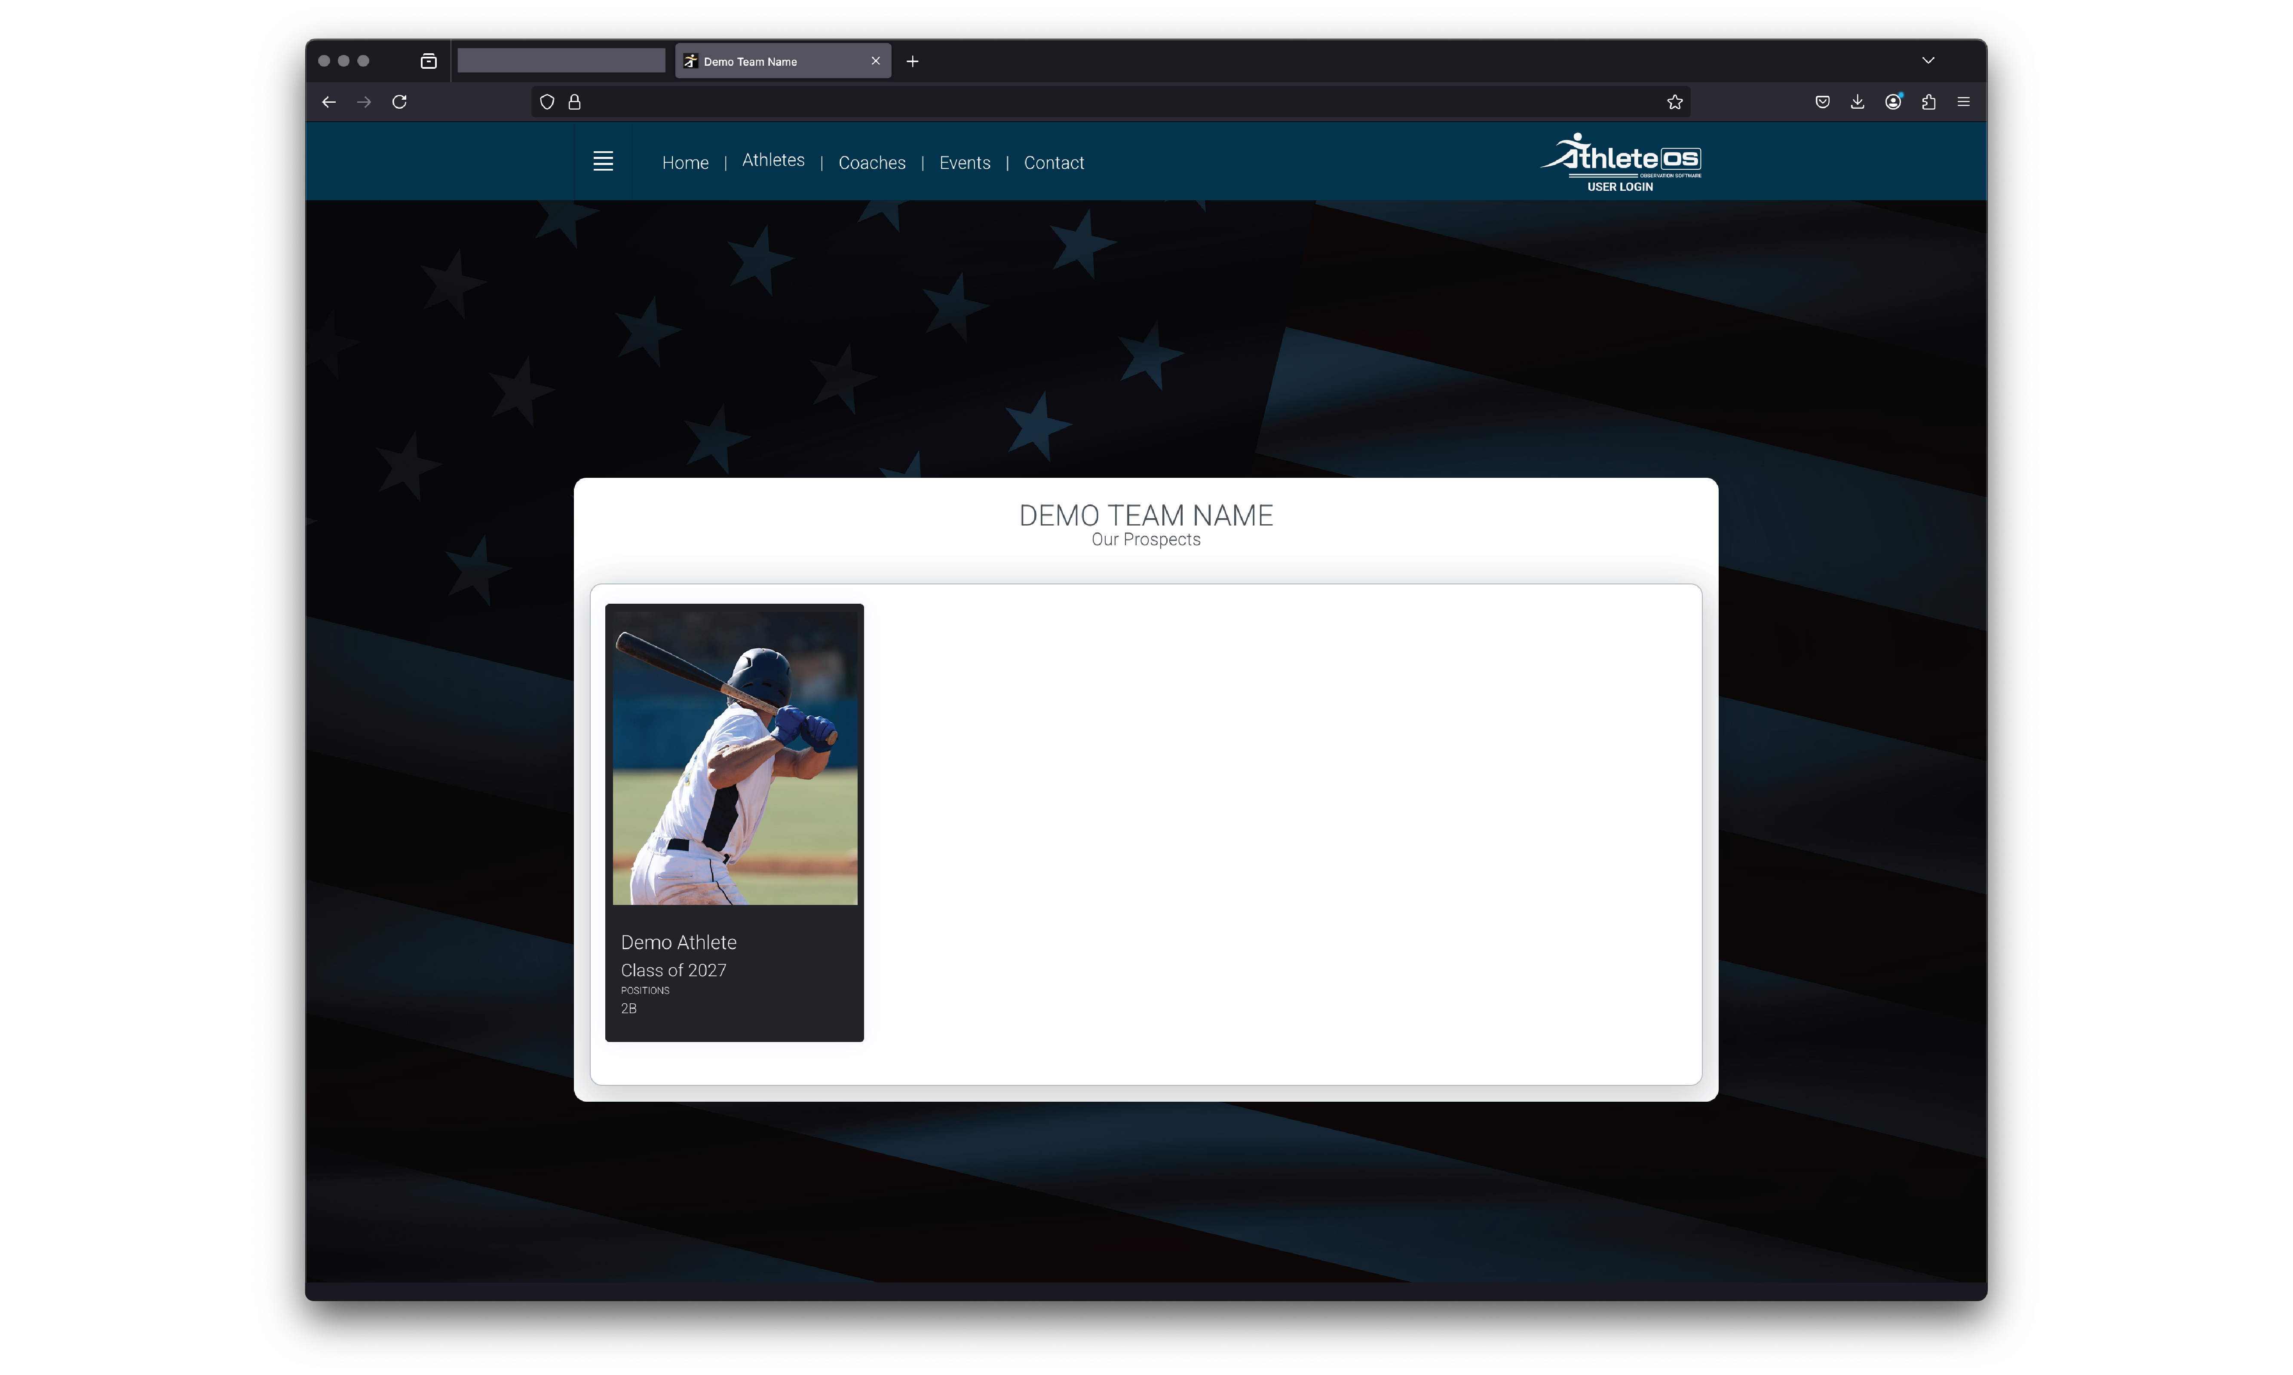This screenshot has height=1375, width=2293.
Task: Open the browser Extensions puzzle icon
Action: click(1929, 102)
